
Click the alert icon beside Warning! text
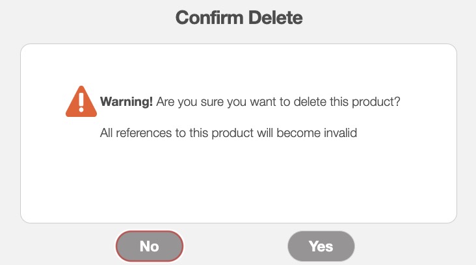pos(81,103)
